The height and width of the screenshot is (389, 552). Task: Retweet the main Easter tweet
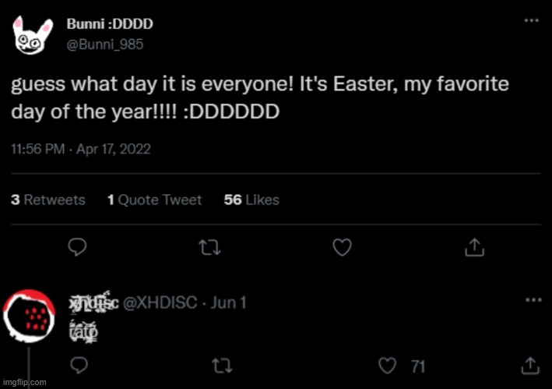tap(209, 248)
